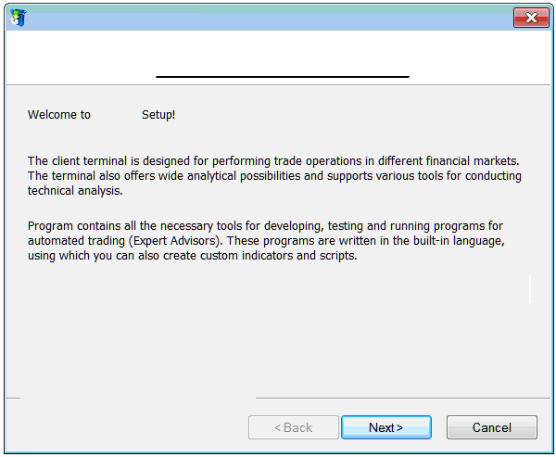The image size is (556, 457).
Task: Click the white header banner area
Action: click(278, 54)
